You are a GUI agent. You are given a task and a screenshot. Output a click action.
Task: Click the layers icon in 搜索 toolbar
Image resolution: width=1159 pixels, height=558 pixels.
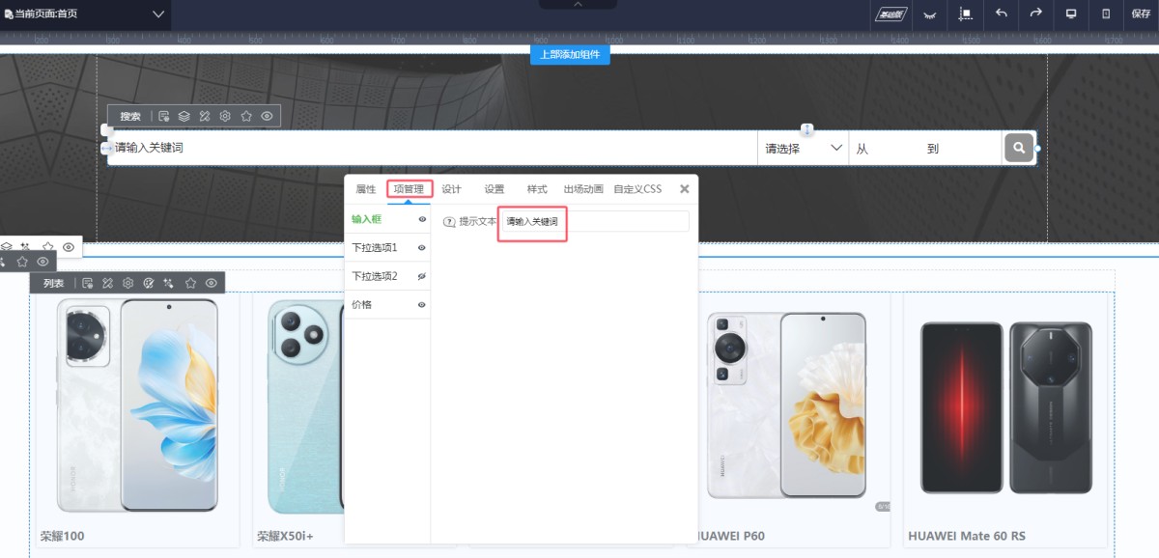point(184,116)
